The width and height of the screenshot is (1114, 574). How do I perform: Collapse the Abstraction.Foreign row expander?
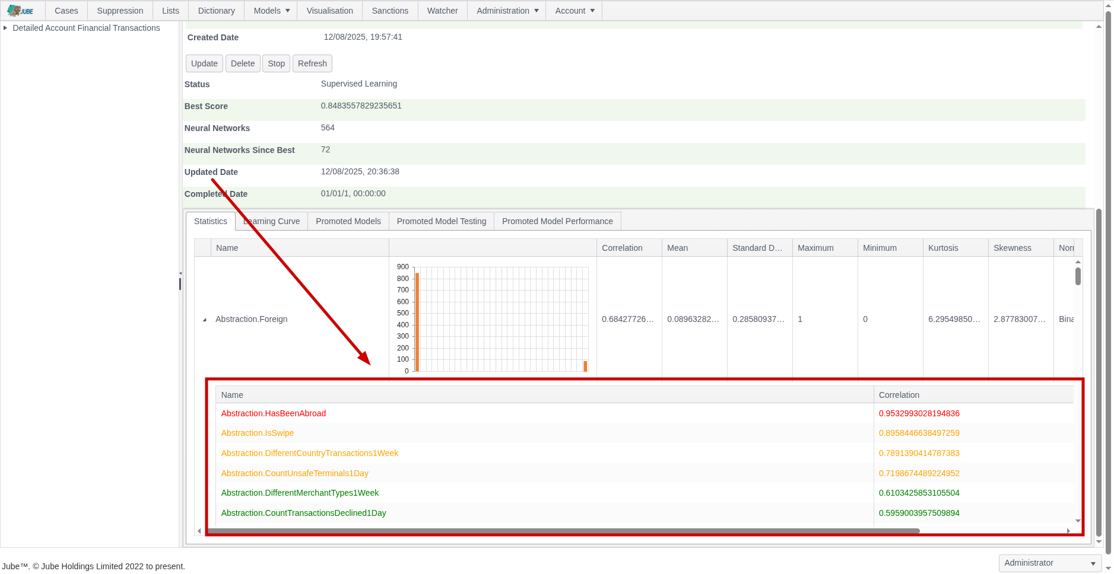[204, 320]
